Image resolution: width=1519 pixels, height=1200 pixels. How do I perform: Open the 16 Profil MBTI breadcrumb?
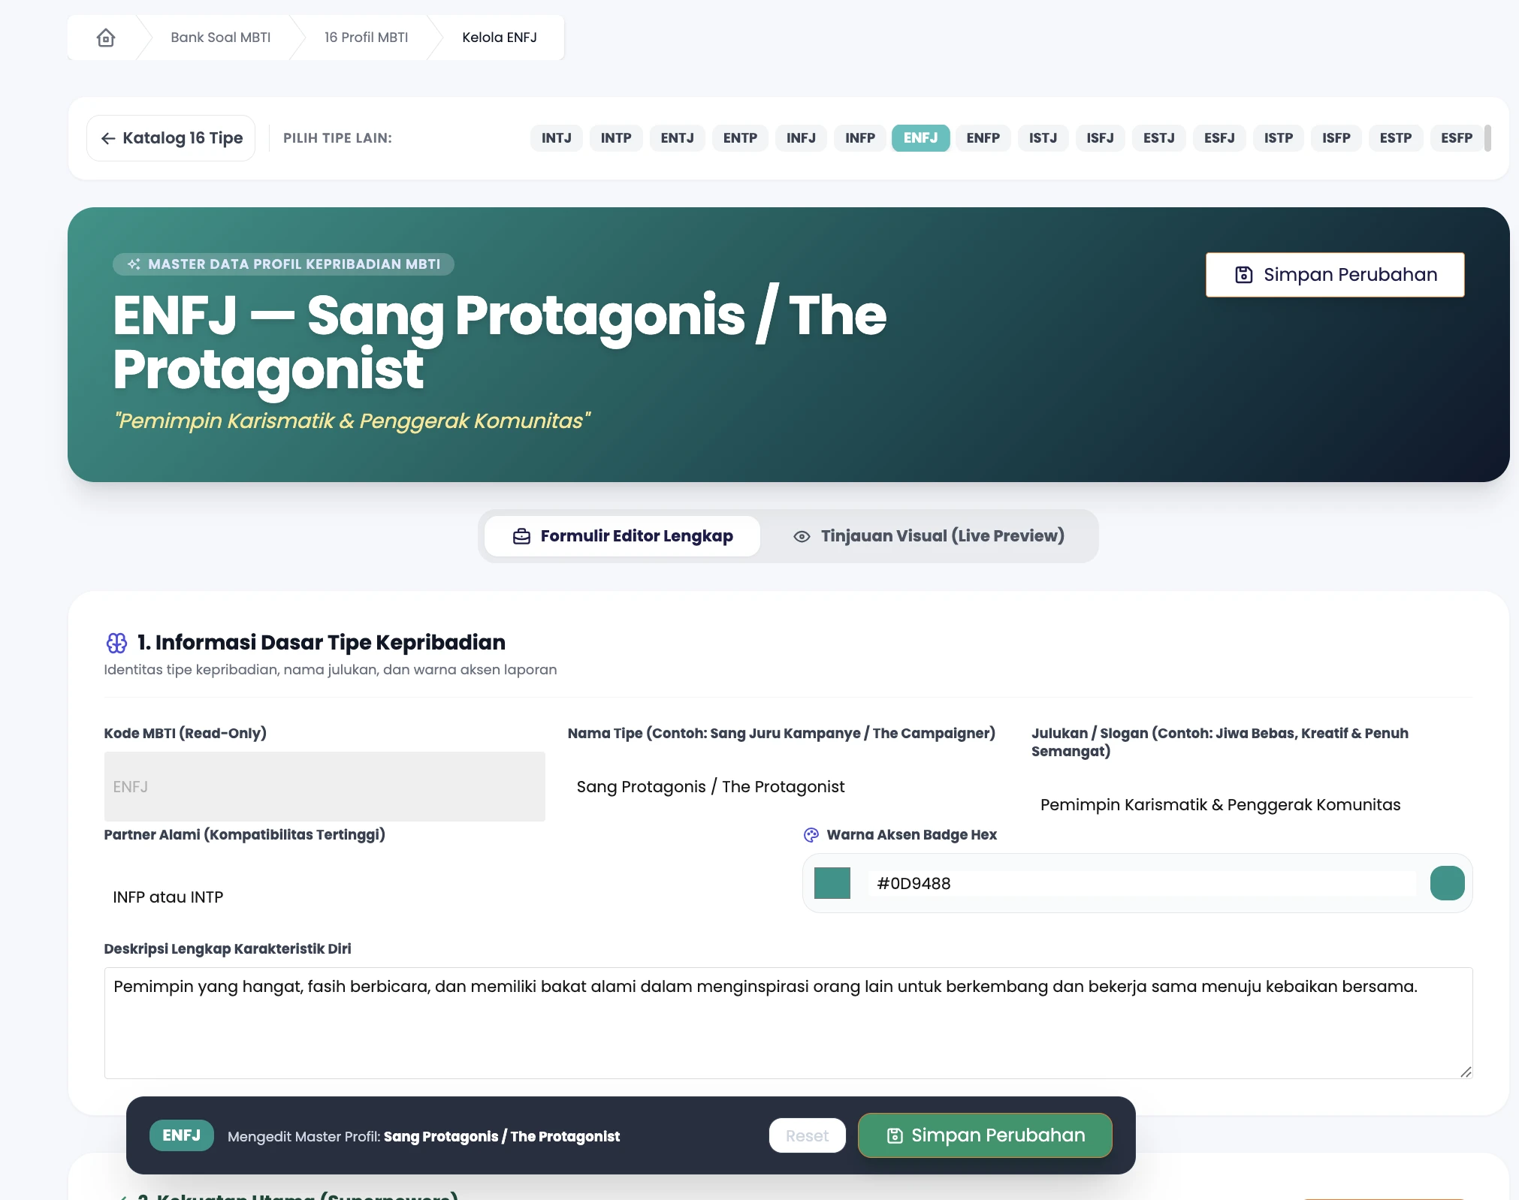tap(367, 38)
